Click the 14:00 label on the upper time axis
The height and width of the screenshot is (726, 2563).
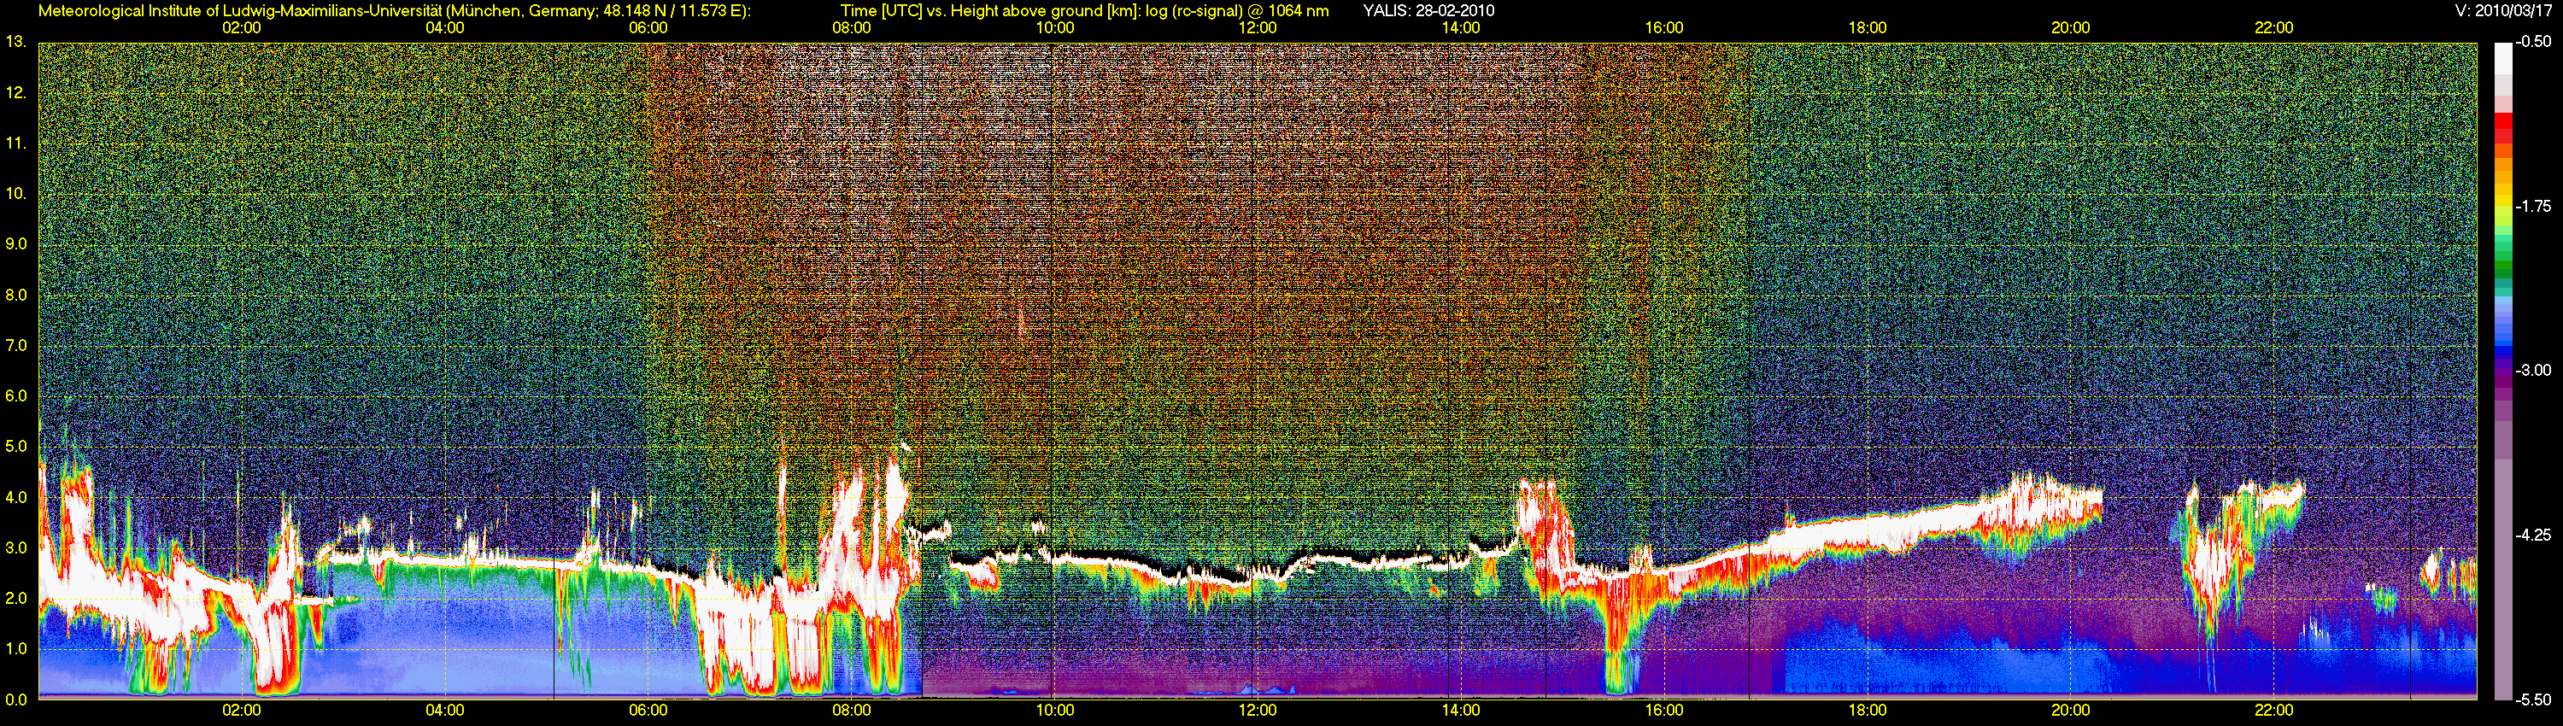(1461, 28)
